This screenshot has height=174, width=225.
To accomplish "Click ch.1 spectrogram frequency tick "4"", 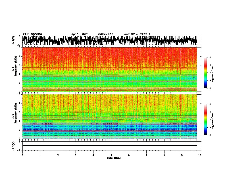I will pos(20,74).
